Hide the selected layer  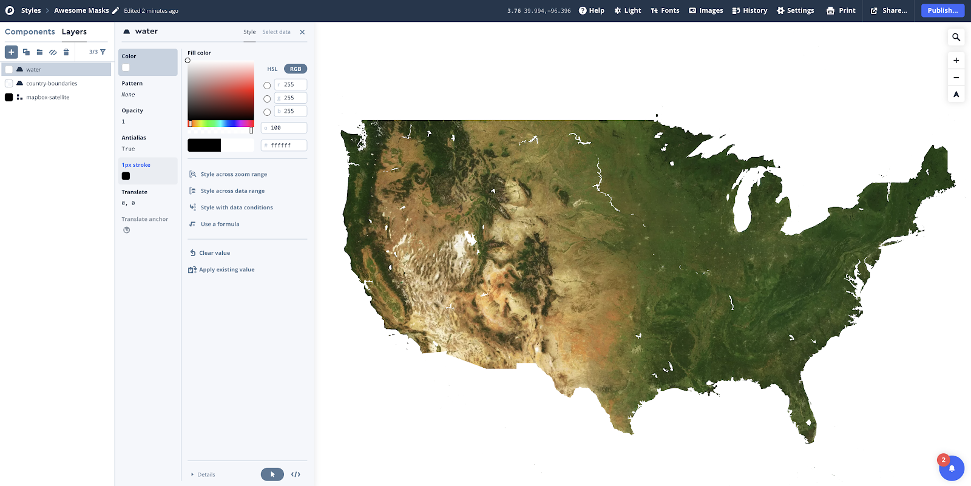53,52
